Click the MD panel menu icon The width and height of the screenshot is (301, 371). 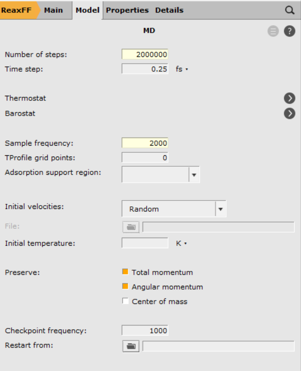point(273,31)
